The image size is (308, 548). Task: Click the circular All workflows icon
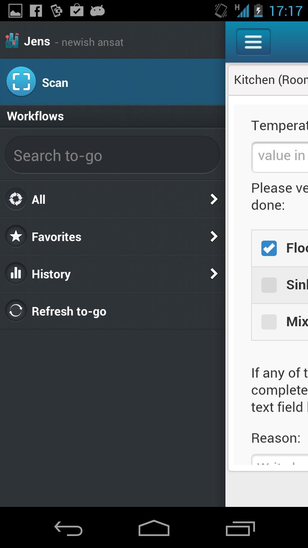click(16, 199)
